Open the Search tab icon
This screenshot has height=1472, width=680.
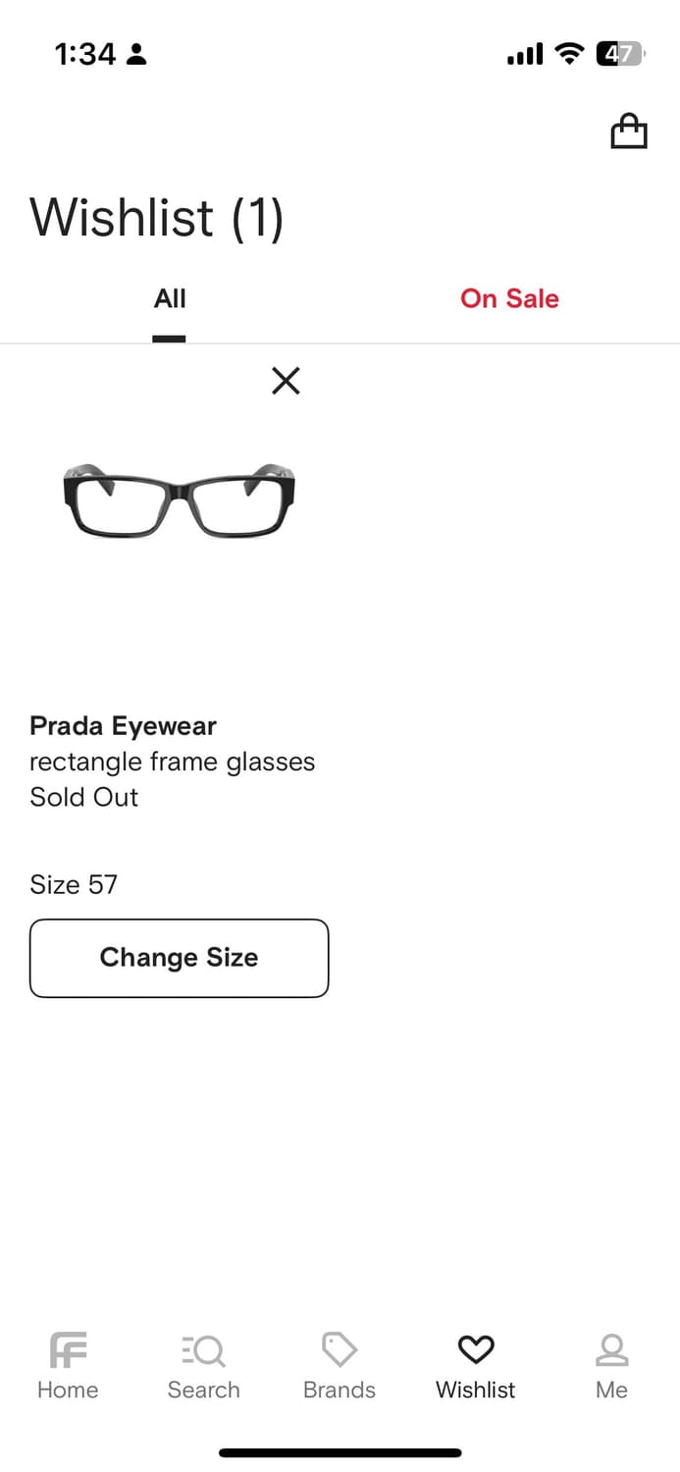[x=203, y=1350]
